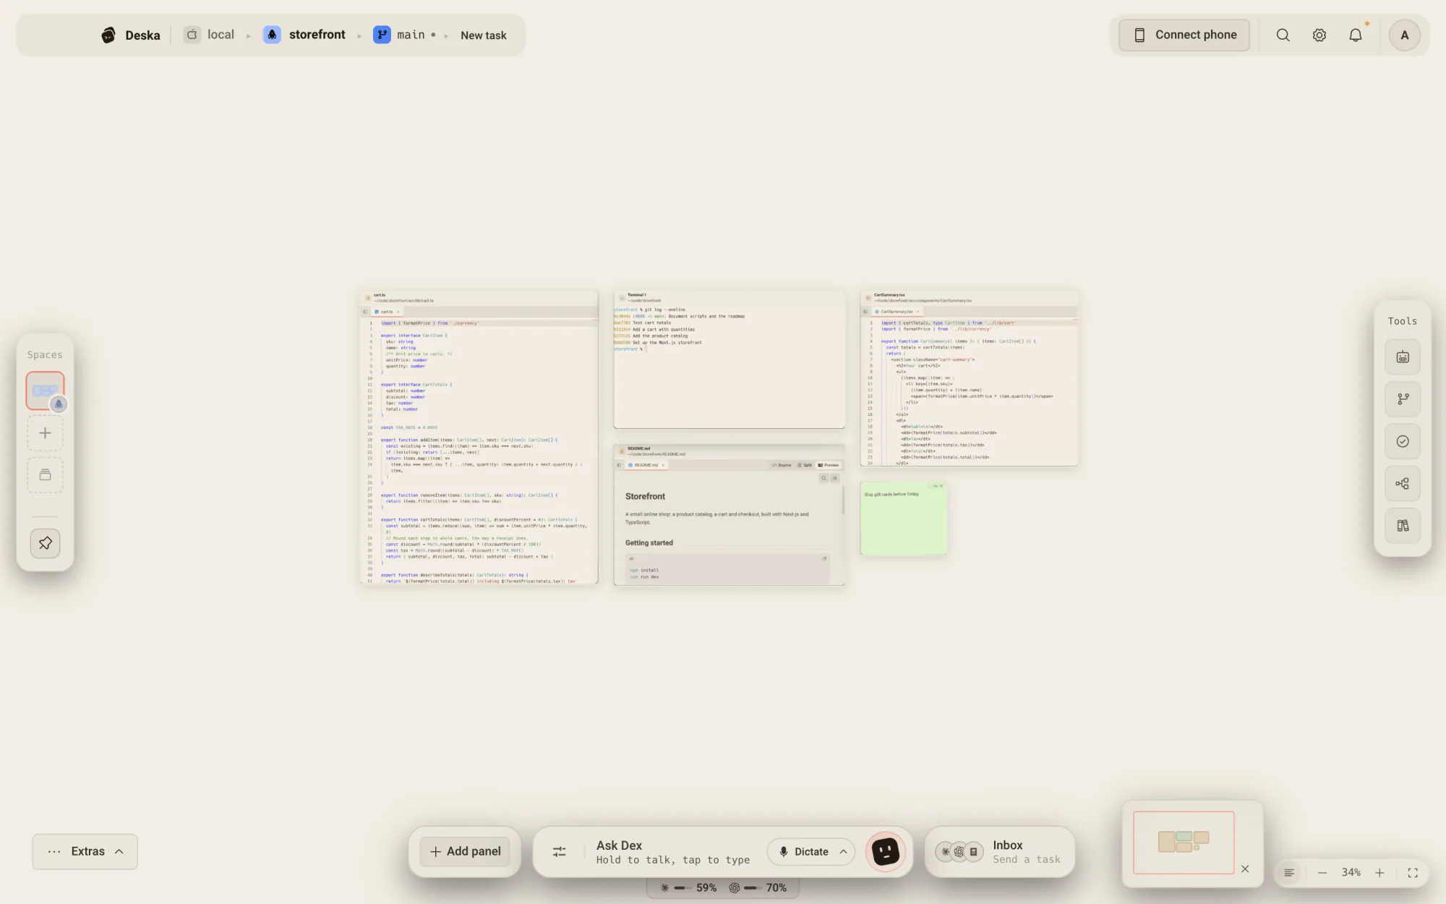
Task: Click the 59% usage meter
Action: coord(688,888)
